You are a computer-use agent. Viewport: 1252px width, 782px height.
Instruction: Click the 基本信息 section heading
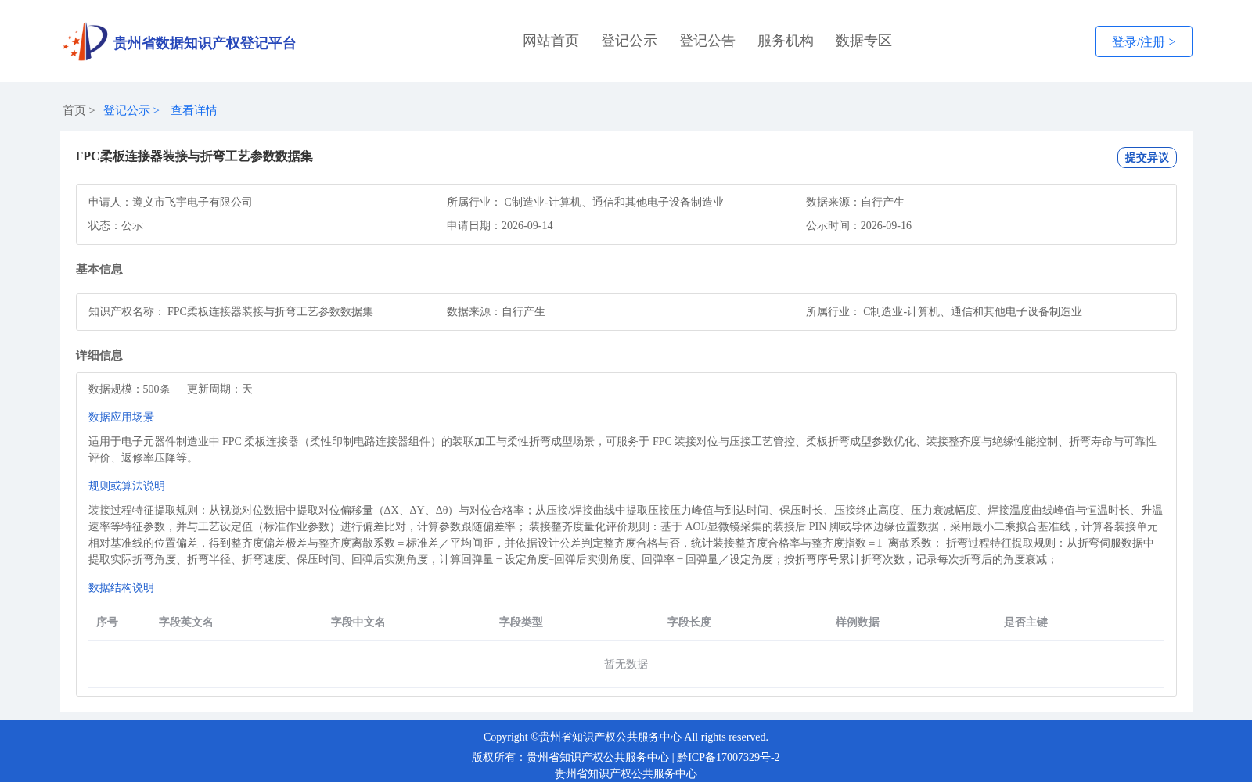pos(99,269)
